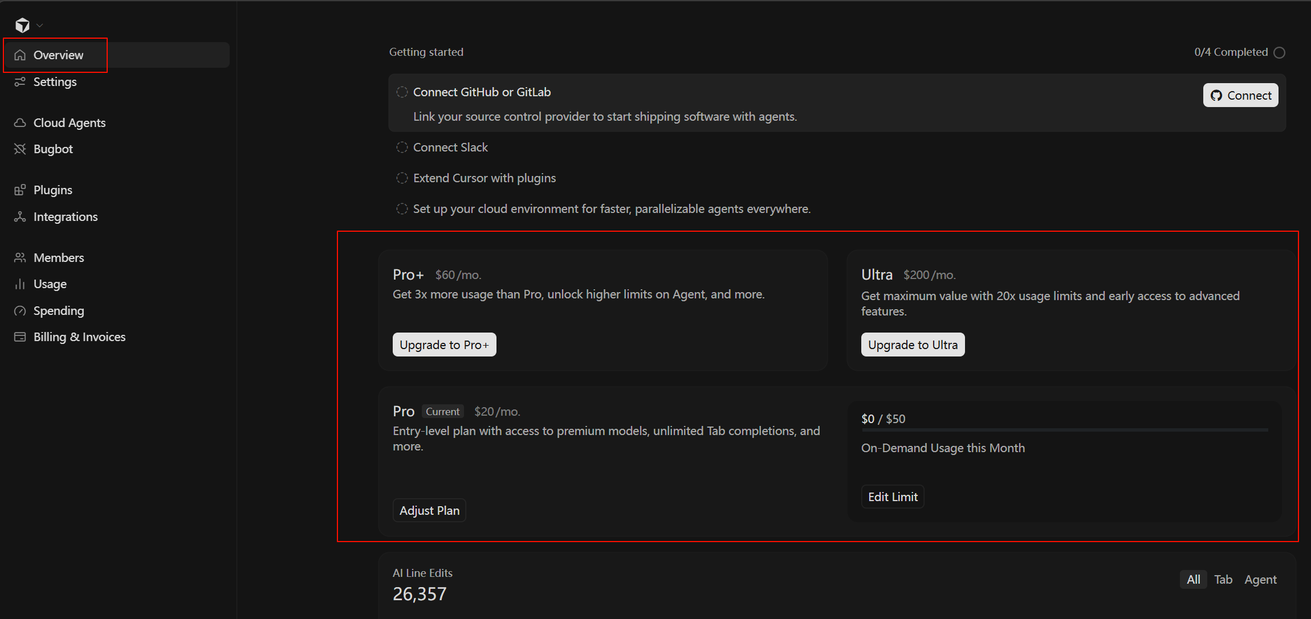Click Upgrade to Pro+
The image size is (1311, 619).
444,345
